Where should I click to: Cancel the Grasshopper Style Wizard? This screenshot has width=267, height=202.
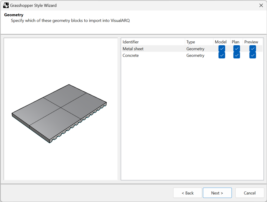[250, 193]
